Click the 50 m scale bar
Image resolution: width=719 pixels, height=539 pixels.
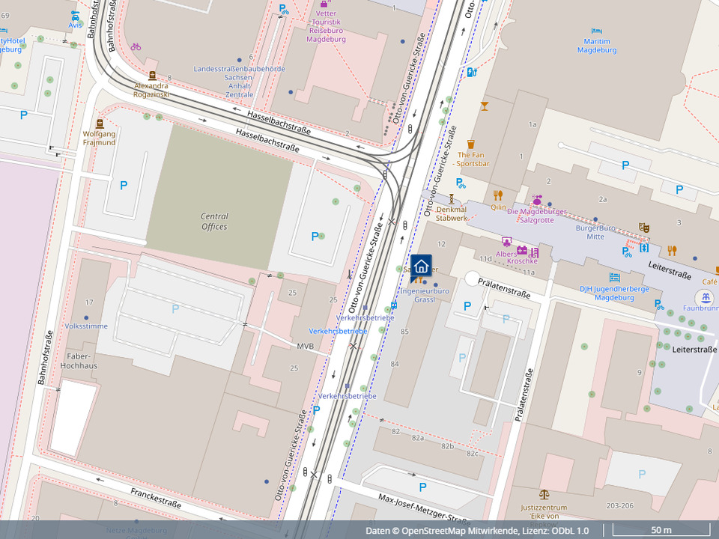click(661, 530)
